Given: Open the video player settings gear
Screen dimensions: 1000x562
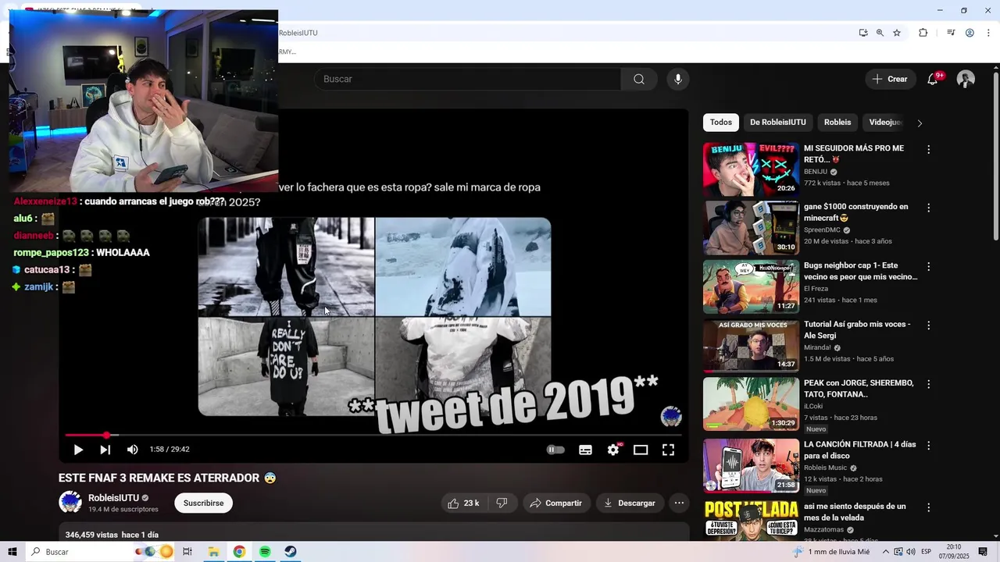Looking at the screenshot, I should (x=613, y=450).
